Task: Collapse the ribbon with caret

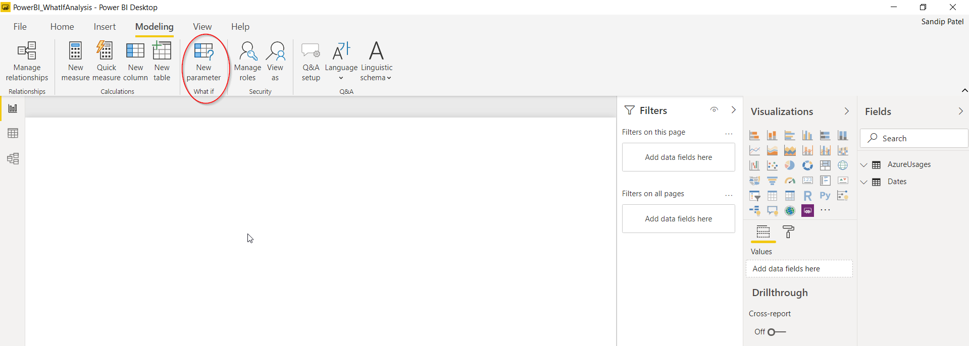Action: 964,91
